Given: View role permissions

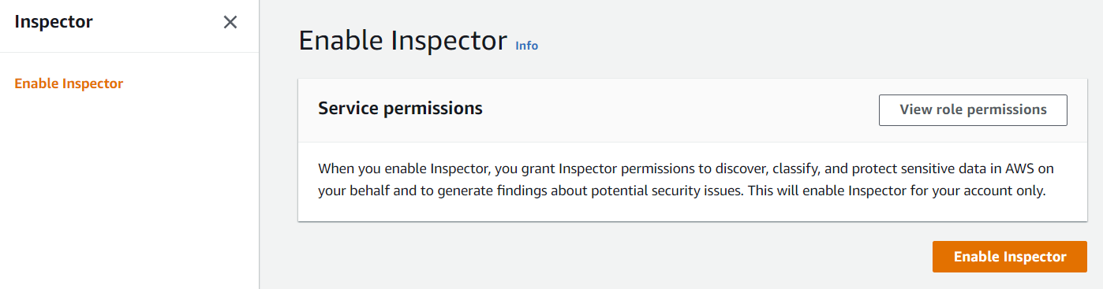Looking at the screenshot, I should pos(973,110).
